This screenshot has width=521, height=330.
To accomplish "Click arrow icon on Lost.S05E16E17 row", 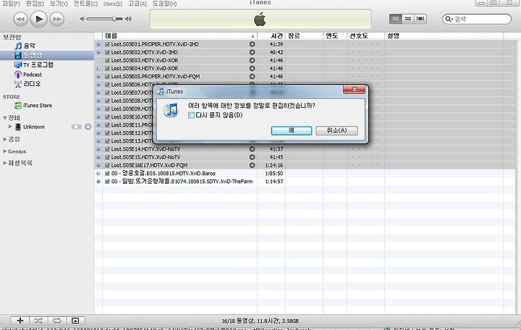I will (253, 165).
